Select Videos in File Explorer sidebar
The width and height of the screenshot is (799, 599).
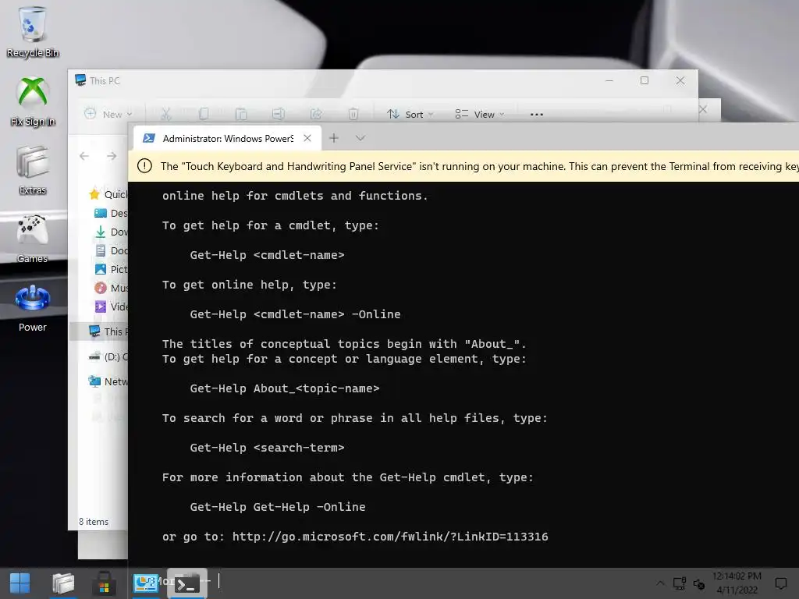(x=111, y=307)
